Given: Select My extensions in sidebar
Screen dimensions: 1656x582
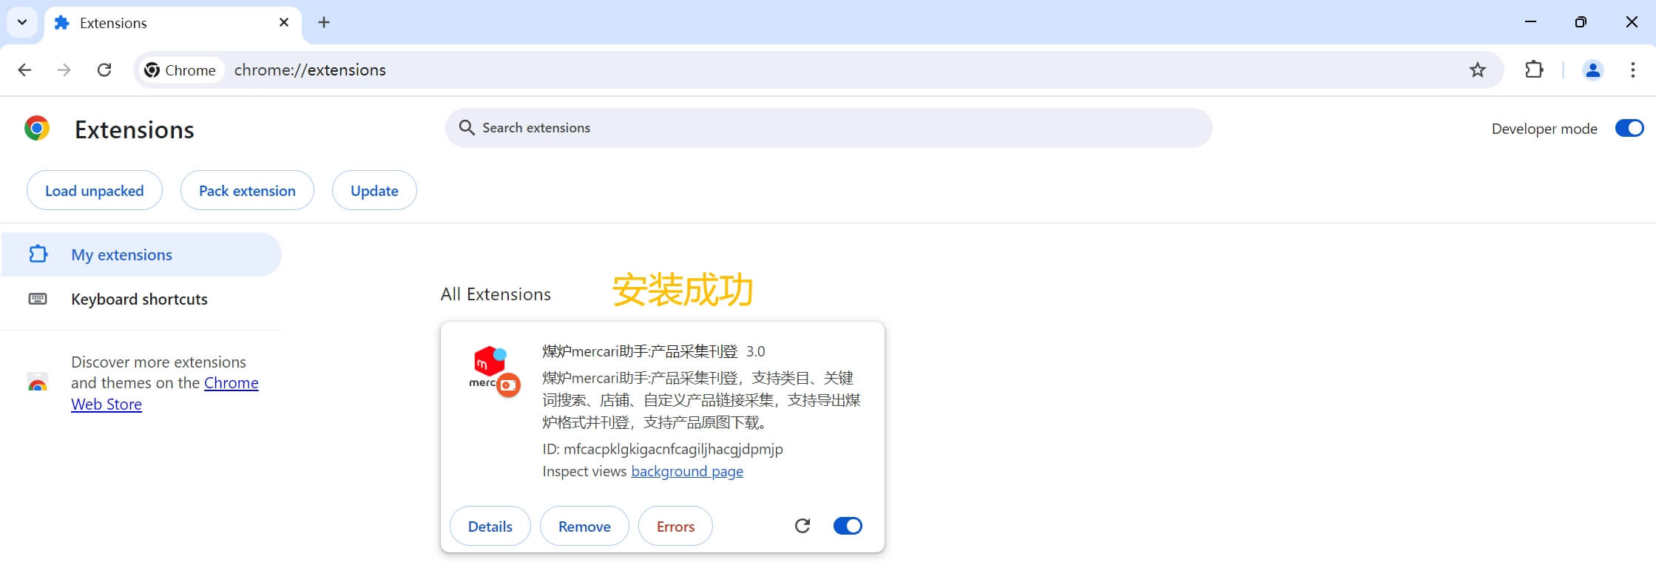Looking at the screenshot, I should (x=141, y=254).
